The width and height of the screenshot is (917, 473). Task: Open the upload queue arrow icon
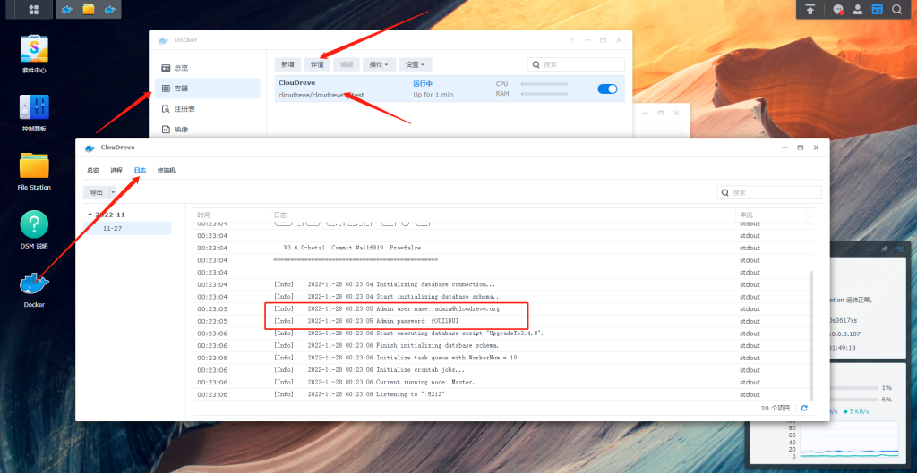[810, 9]
